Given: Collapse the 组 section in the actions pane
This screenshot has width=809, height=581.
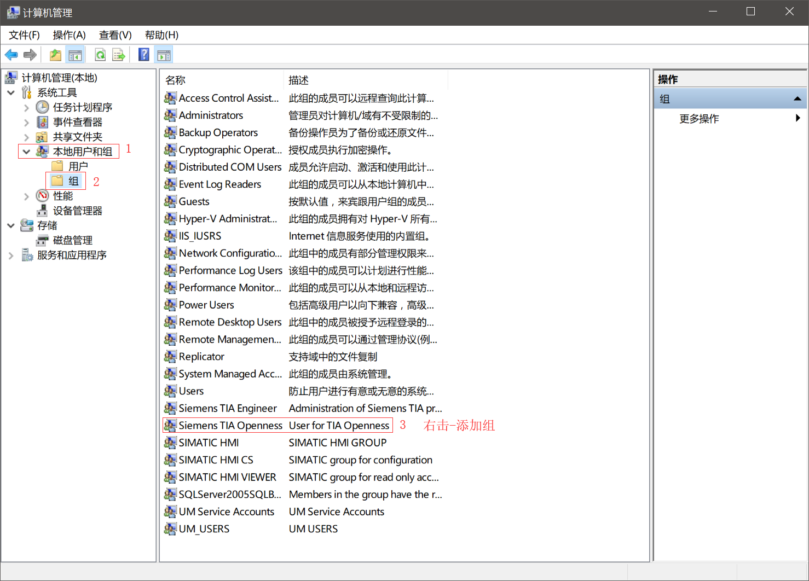Looking at the screenshot, I should pyautogui.click(x=797, y=99).
